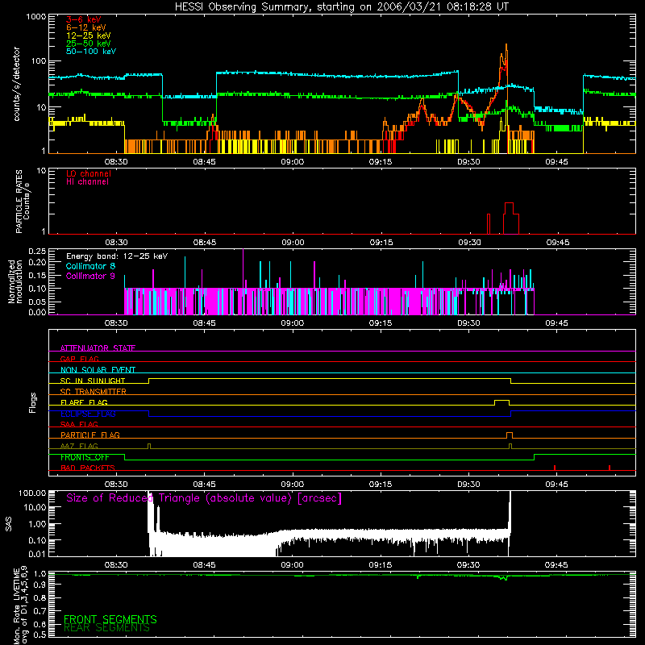This screenshot has width=645, height=645.
Task: Click the yellow '12-25 keV' legend entry in the top panel
Action: point(89,35)
